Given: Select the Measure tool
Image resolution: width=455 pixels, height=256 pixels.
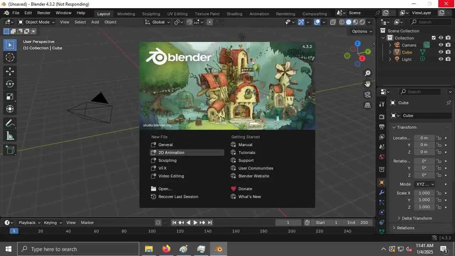Looking at the screenshot, I should (x=10, y=136).
